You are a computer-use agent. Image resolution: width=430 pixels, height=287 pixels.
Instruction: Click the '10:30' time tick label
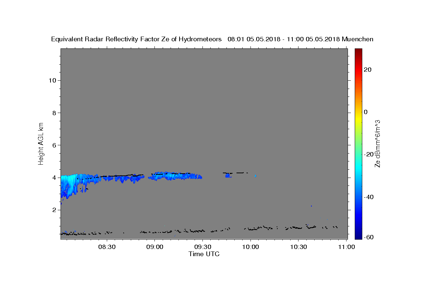pos(298,247)
